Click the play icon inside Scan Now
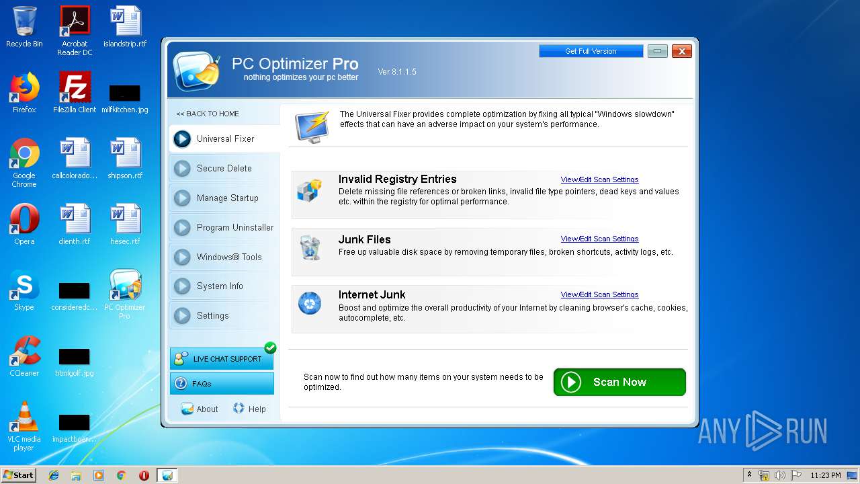This screenshot has height=484, width=860. point(570,382)
